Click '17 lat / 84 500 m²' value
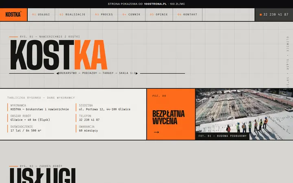The width and height of the screenshot is (293, 183). [26, 131]
